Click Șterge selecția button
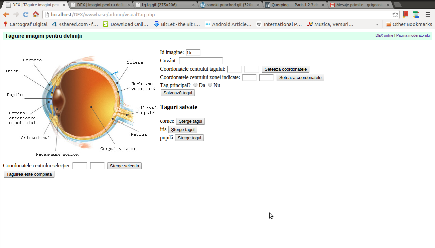The width and height of the screenshot is (435, 248). pyautogui.click(x=124, y=166)
